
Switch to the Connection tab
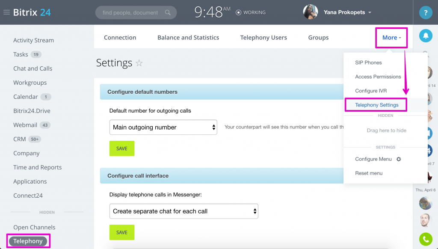[x=120, y=38]
